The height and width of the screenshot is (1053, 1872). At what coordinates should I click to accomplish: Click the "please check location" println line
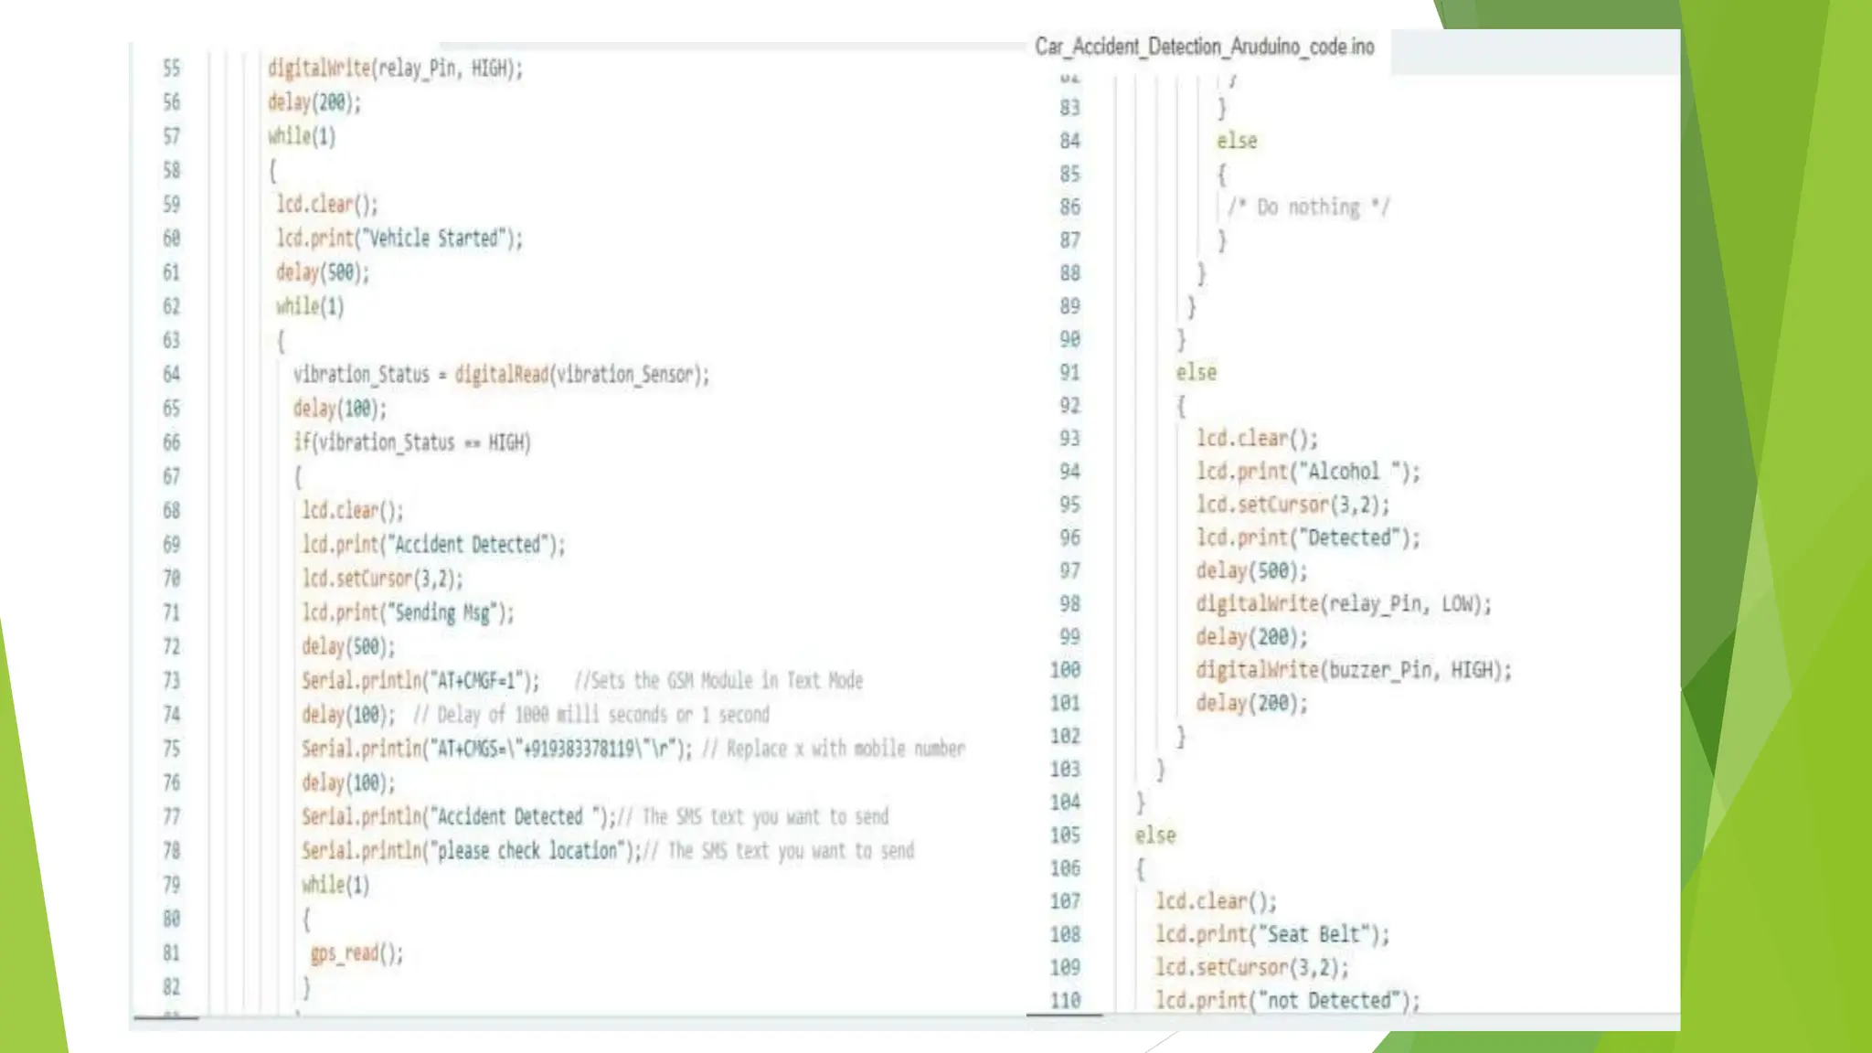[x=472, y=851]
